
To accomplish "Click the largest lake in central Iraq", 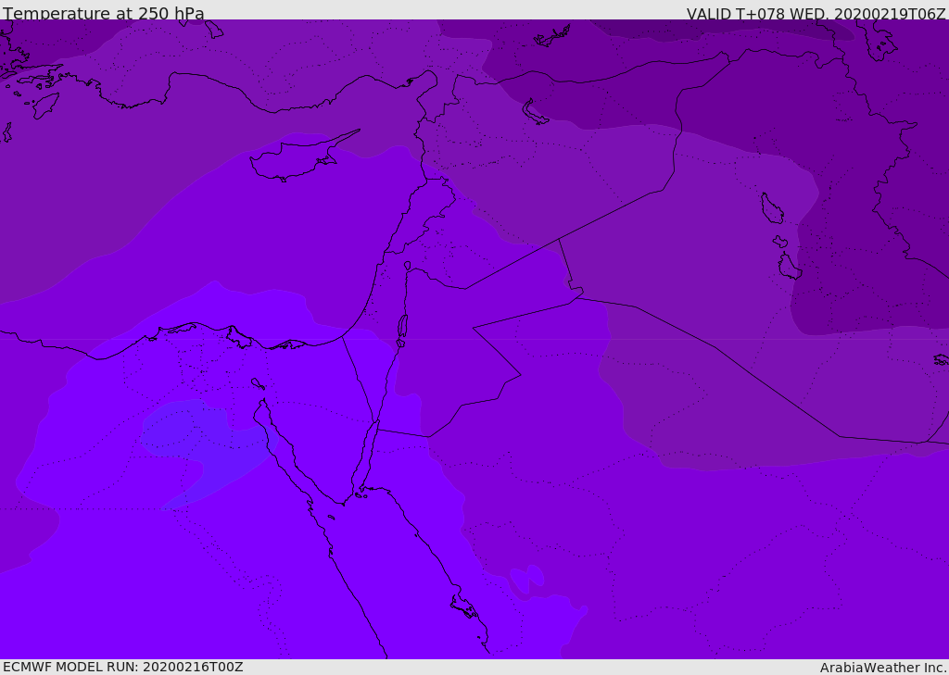I will click(771, 208).
